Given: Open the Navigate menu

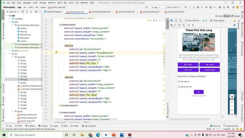Looking at the screenshot, I should tap(27, 3).
